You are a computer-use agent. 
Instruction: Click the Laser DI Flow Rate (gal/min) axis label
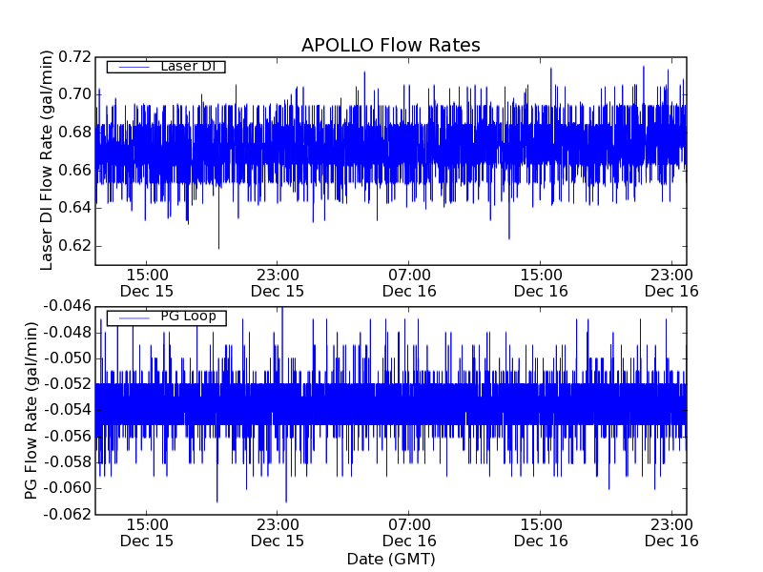(46, 160)
